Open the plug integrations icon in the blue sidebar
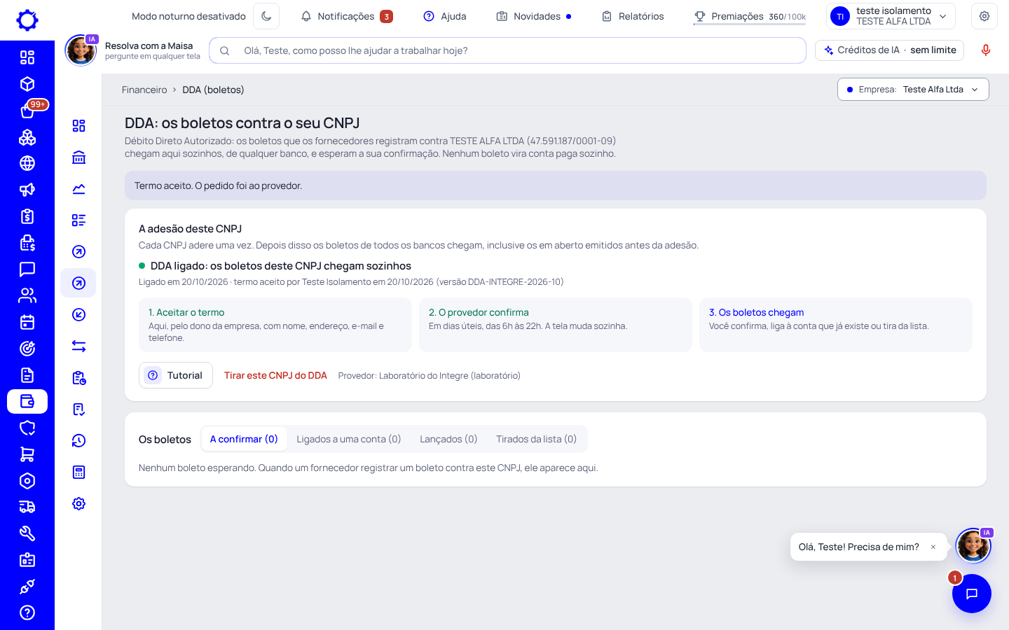This screenshot has width=1009, height=630. point(27,586)
